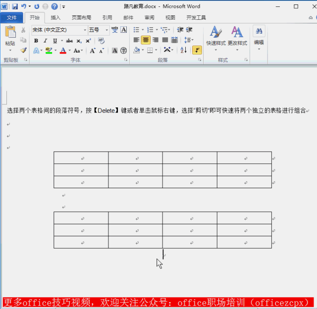Switch to the 审阅 Review tab
The height and width of the screenshot is (309, 317).
(x=150, y=18)
